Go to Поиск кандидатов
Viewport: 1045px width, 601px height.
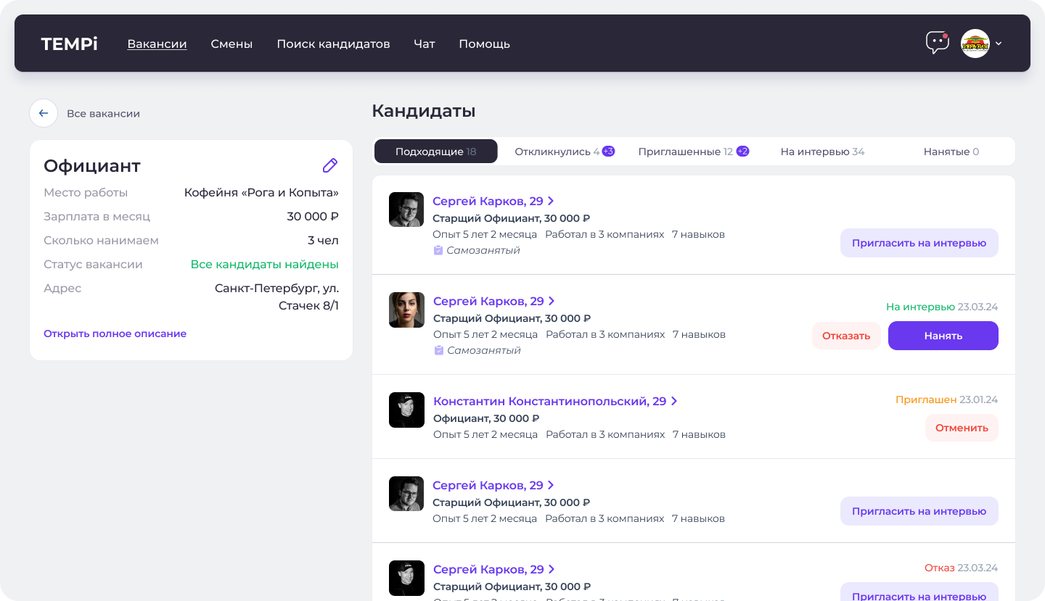point(333,43)
